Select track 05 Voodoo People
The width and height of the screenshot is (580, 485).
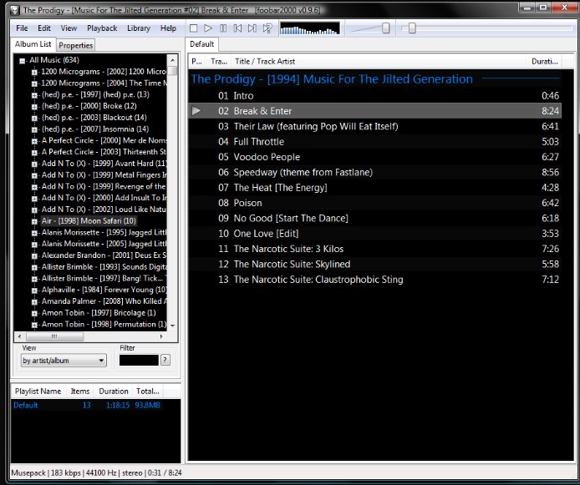(x=374, y=157)
